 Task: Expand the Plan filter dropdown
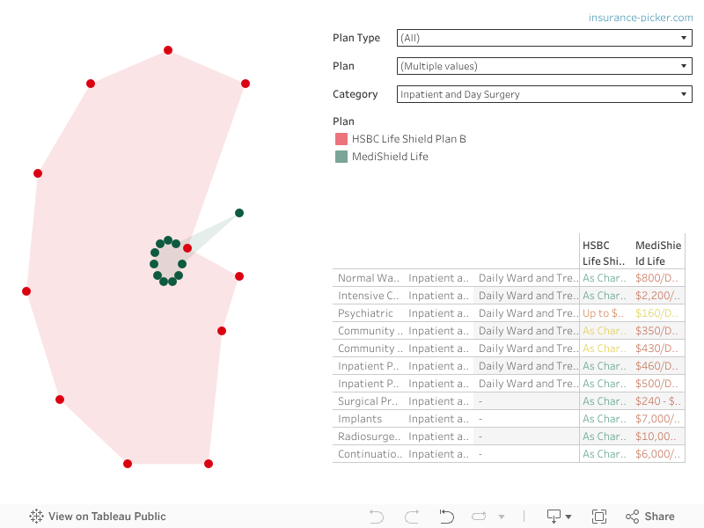544,66
